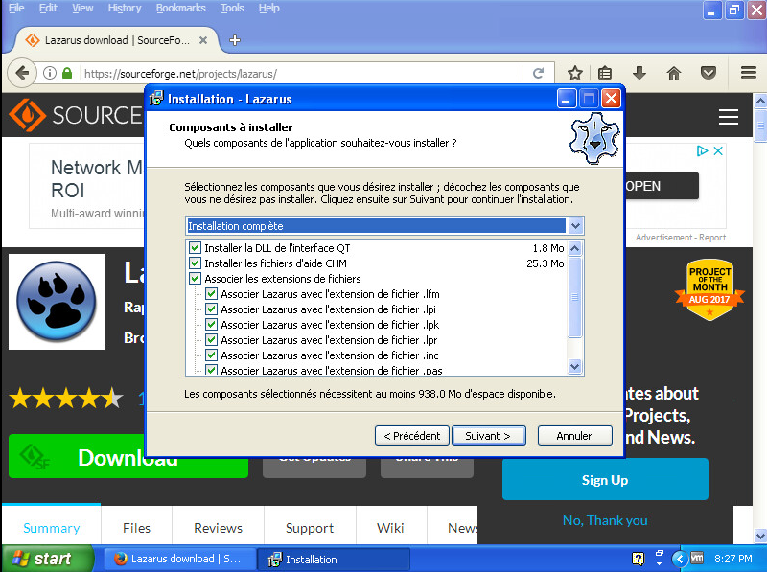Uncheck the .lfm file extension association
Screen dimensions: 767x572
(x=211, y=294)
